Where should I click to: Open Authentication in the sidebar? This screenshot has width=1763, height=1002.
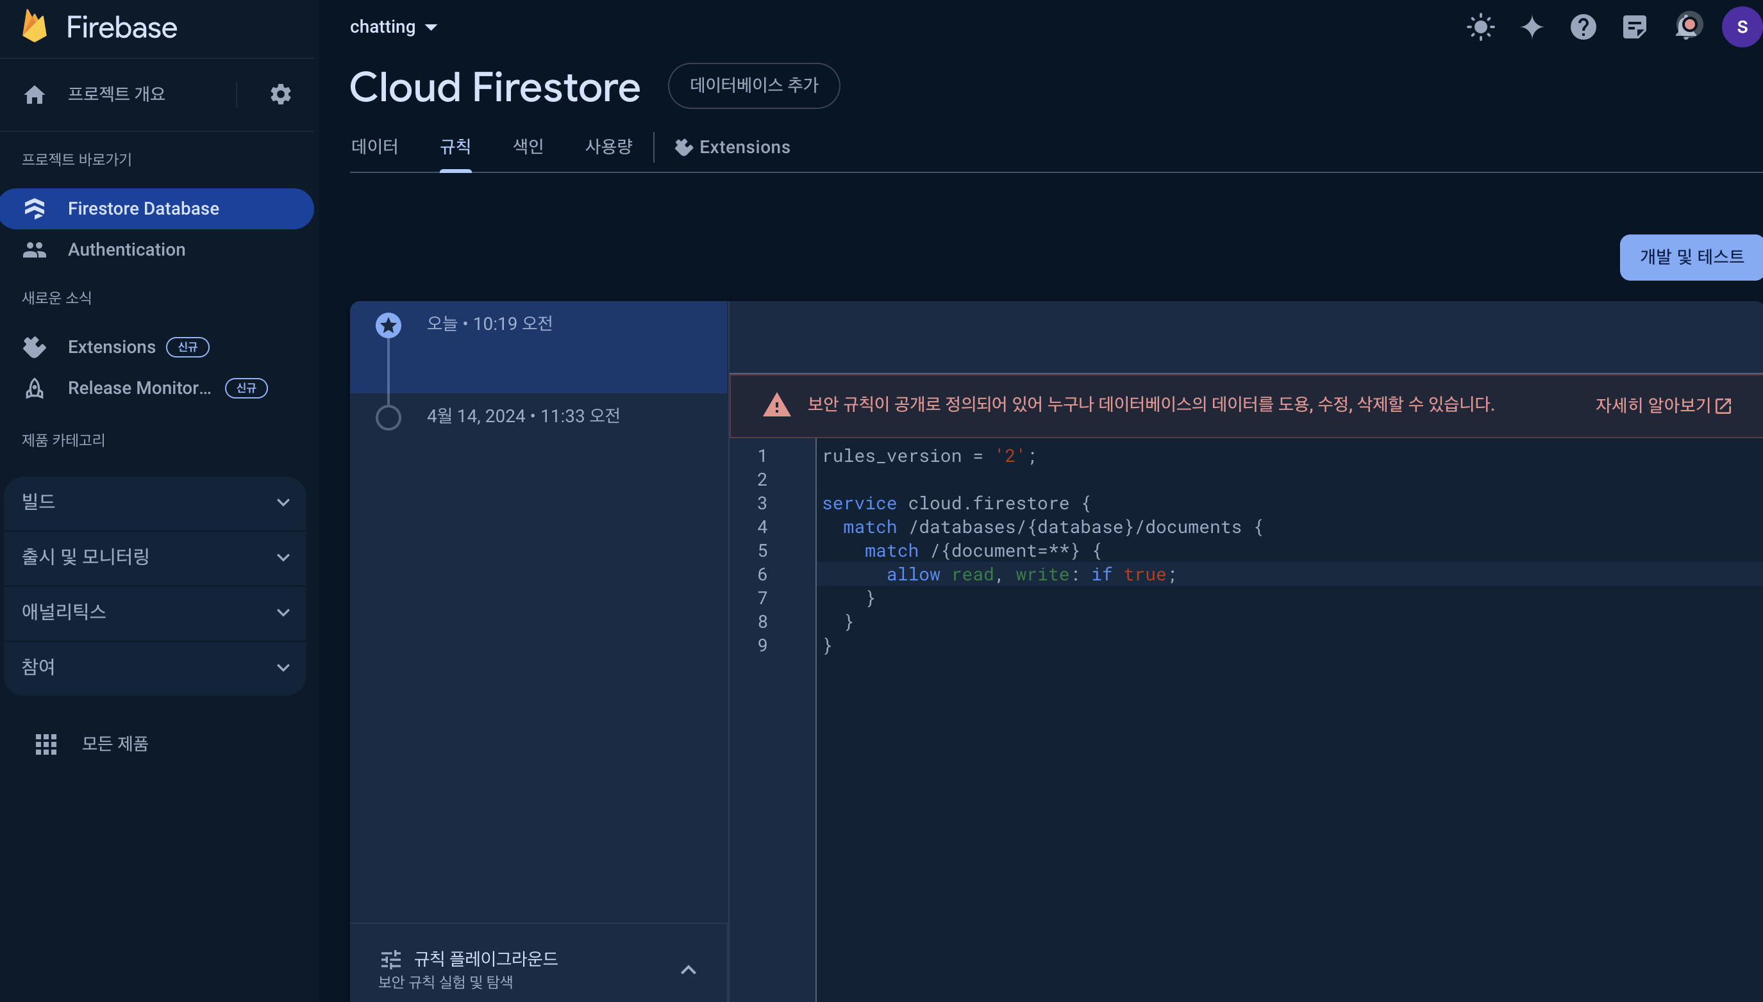pos(127,250)
